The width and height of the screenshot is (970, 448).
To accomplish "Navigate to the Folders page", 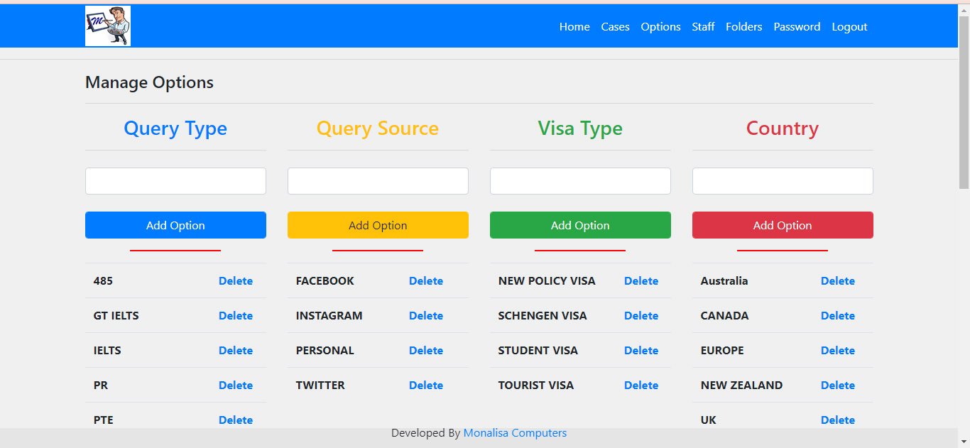I will (x=743, y=27).
